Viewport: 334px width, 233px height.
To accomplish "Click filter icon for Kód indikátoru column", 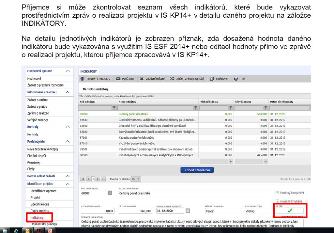I will (x=114, y=108).
